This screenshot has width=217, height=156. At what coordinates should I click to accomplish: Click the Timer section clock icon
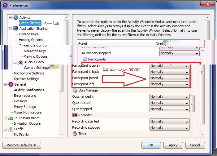[75, 134]
